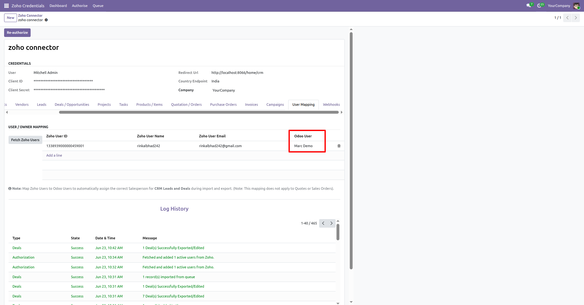Viewport: 584px width, 305px height.
Task: Switch to the Invoices tab
Action: [x=252, y=105]
